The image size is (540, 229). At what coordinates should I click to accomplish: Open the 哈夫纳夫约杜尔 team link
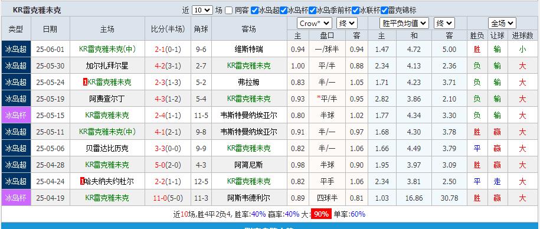click(x=109, y=181)
